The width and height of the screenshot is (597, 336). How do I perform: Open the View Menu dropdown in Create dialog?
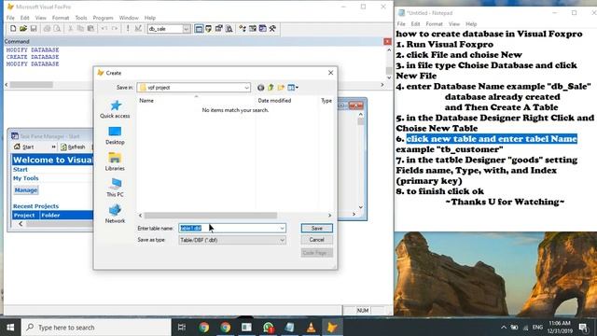293,88
